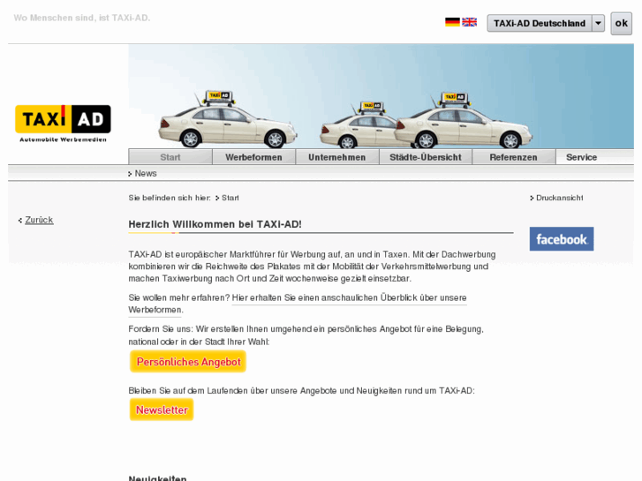This screenshot has height=481, width=642.
Task: Click the TAXI AD logo
Action: 63,124
